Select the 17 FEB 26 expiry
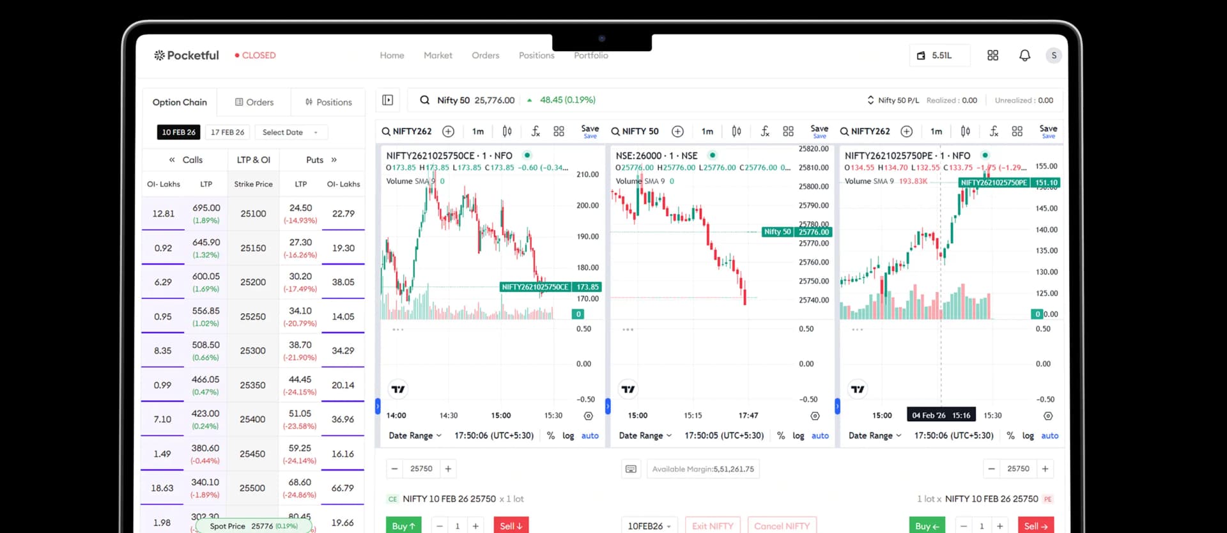The height and width of the screenshot is (533, 1227). coord(228,132)
